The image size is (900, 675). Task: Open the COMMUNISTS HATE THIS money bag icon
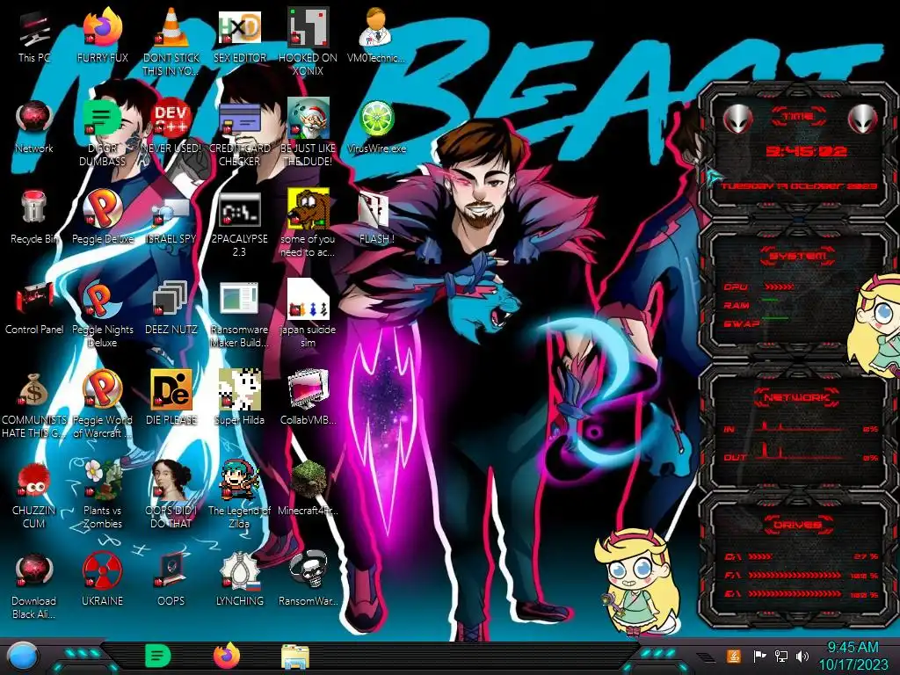(x=34, y=390)
